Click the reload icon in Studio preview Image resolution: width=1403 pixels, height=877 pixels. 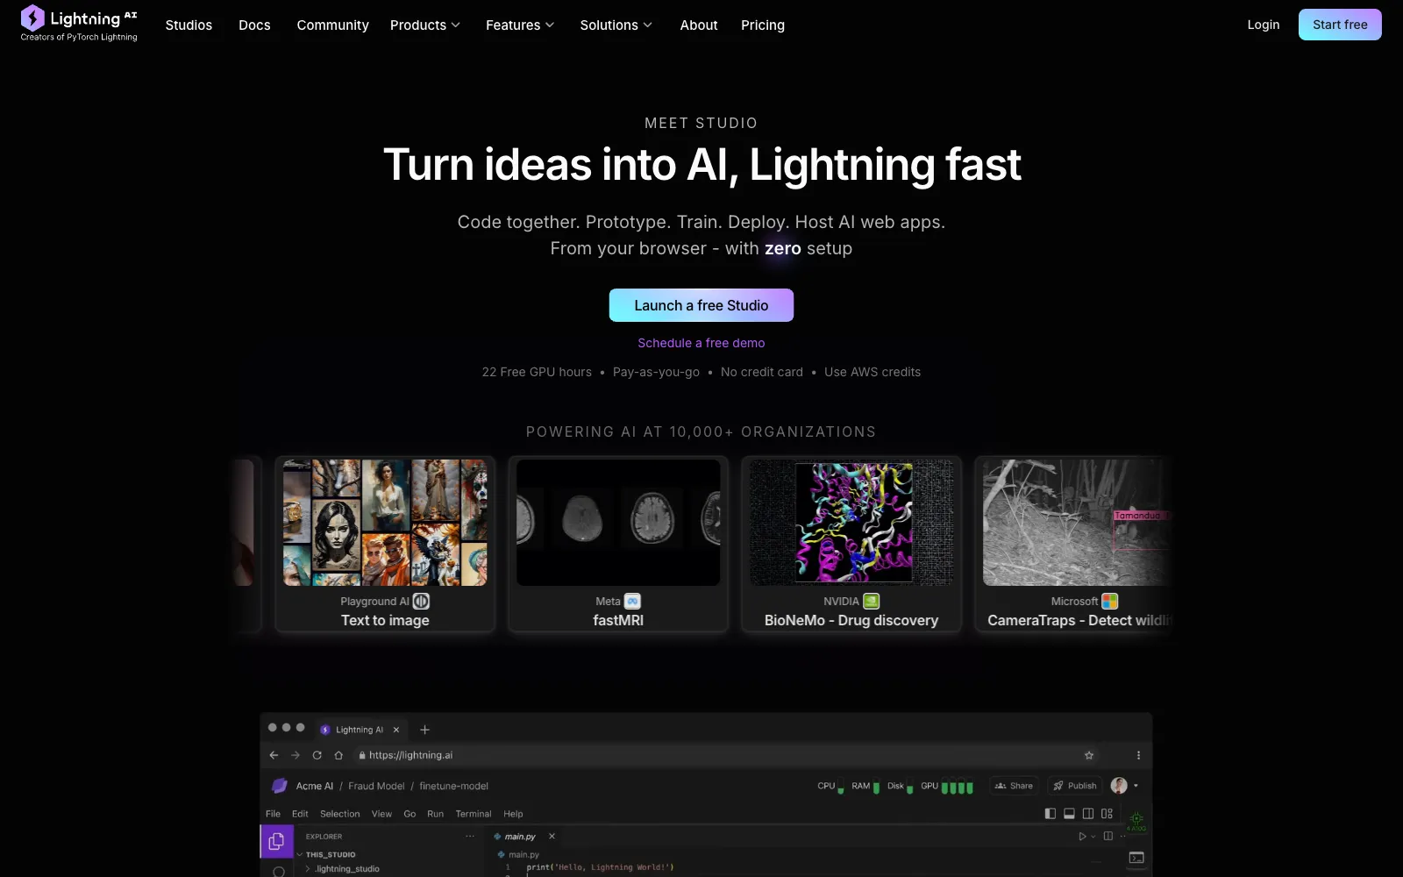pos(317,755)
